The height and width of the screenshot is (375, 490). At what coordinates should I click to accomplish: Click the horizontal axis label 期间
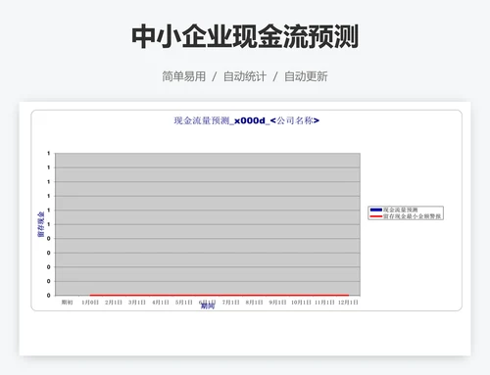[x=208, y=306]
